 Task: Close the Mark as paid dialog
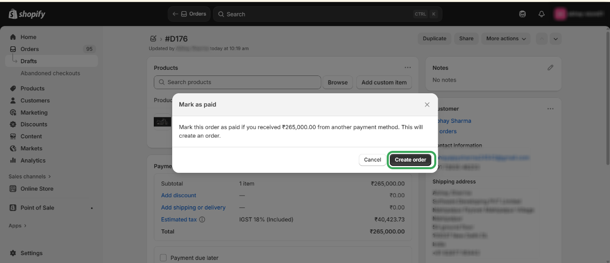pos(427,104)
